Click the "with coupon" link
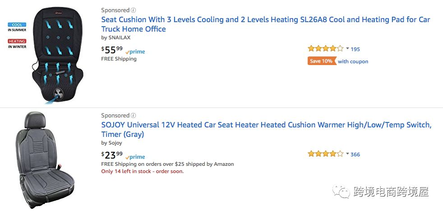The height and width of the screenshot is (211, 443). coord(353,61)
